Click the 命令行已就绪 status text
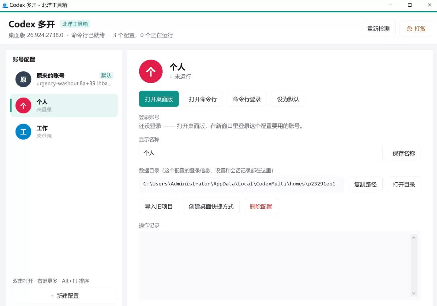Screen dimensions: 437x306 [88, 35]
